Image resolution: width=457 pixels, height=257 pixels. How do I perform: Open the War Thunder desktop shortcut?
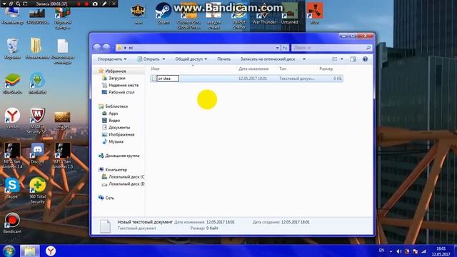click(264, 13)
